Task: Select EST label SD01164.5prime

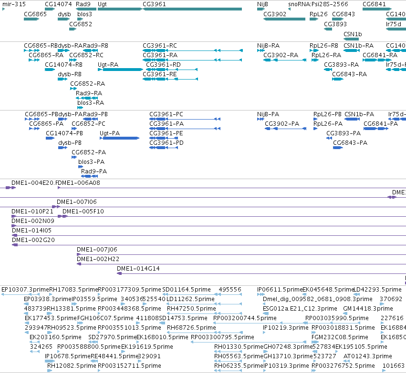Action: [x=187, y=290]
